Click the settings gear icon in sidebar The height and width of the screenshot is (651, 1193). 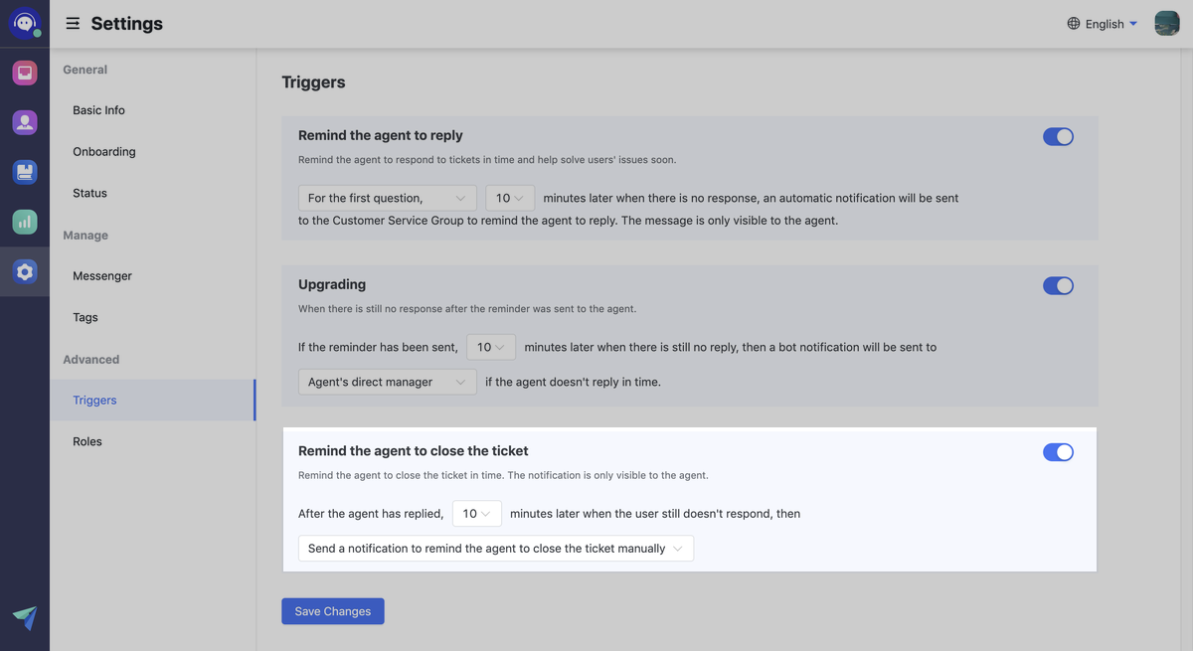coord(25,271)
